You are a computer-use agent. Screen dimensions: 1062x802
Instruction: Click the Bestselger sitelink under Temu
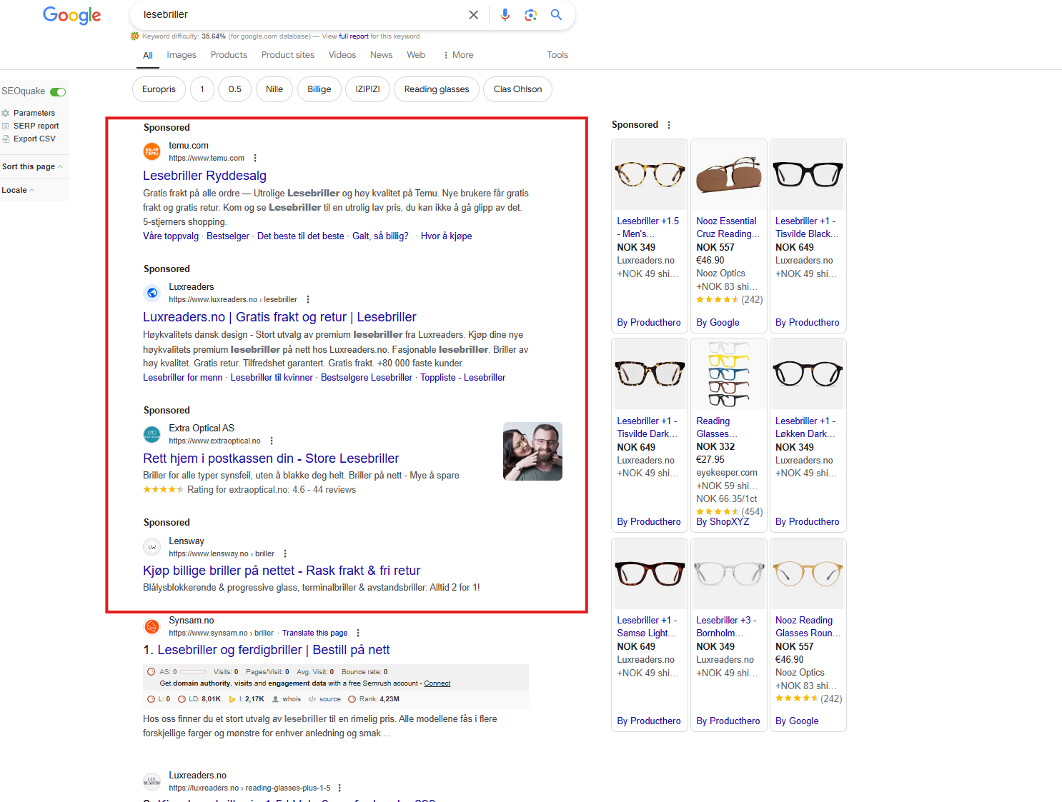point(228,236)
